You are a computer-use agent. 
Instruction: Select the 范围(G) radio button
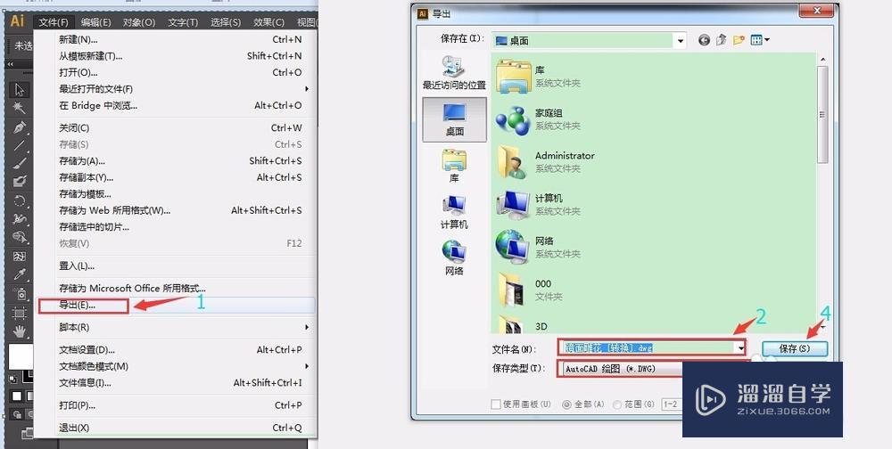617,404
